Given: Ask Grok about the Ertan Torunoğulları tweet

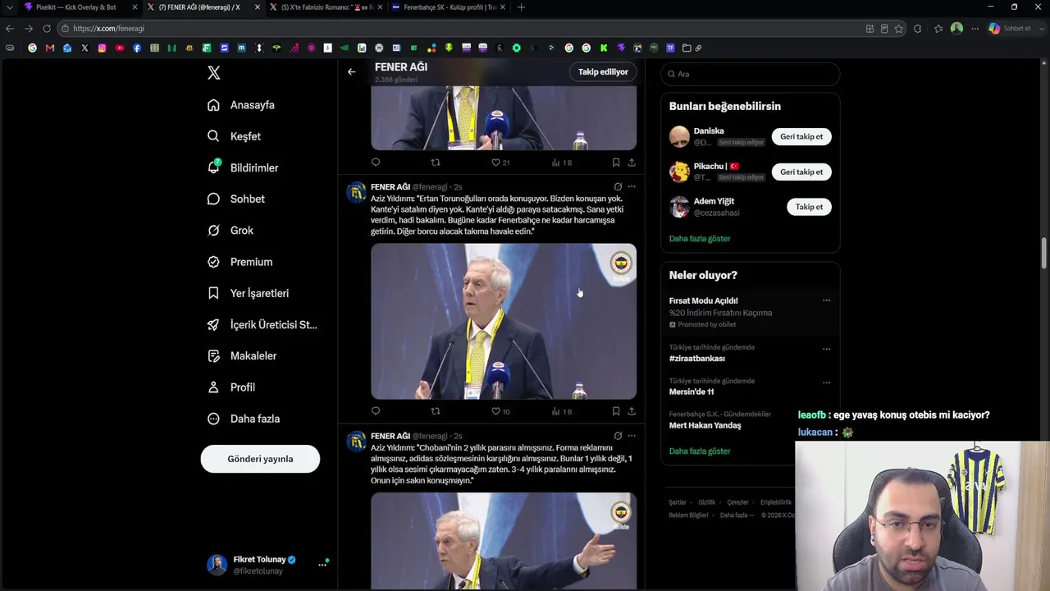Looking at the screenshot, I should coord(618,186).
